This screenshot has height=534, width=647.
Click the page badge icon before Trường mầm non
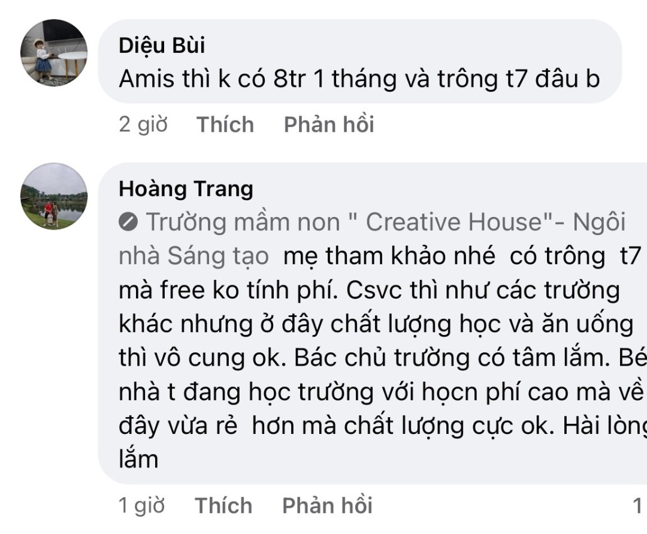(129, 223)
